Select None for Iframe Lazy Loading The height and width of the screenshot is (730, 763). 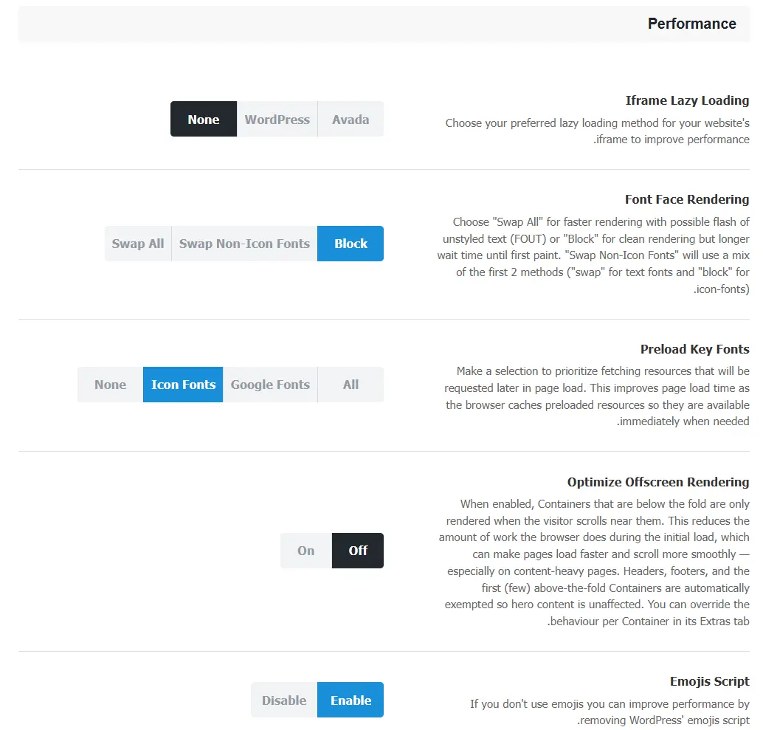point(204,120)
